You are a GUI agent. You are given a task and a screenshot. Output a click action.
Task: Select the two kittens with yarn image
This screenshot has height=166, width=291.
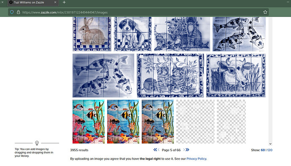(x=170, y=75)
